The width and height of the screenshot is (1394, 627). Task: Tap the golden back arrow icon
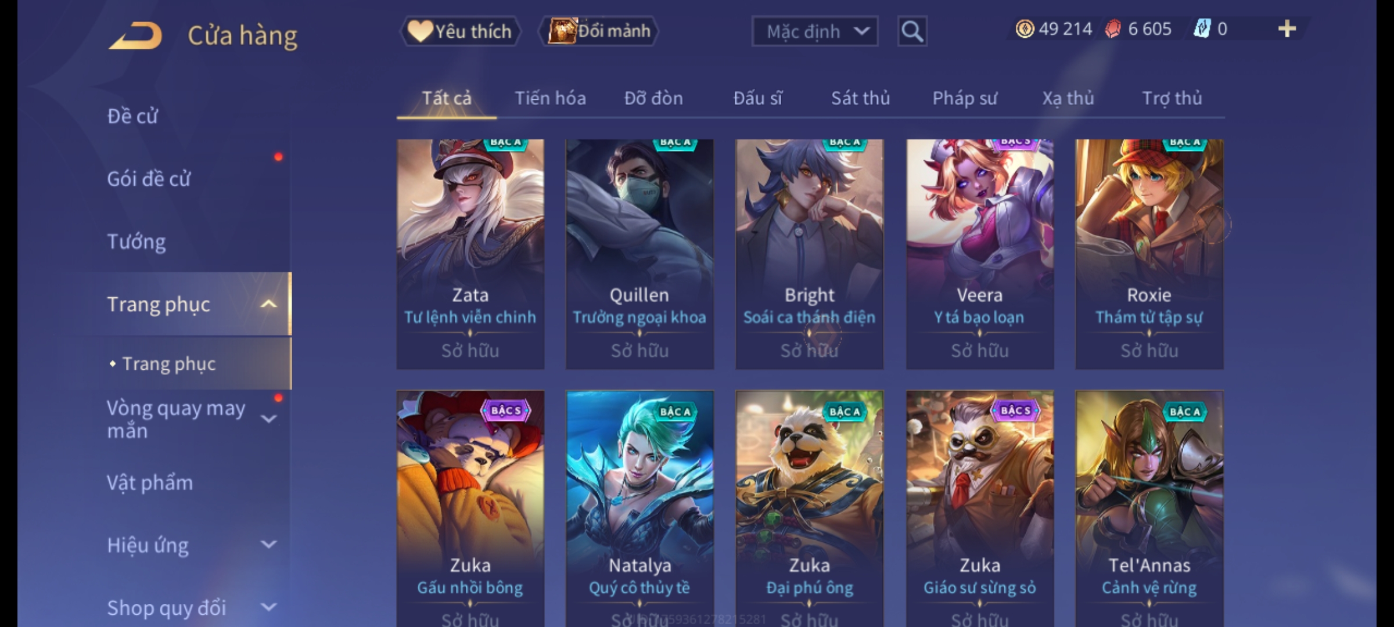point(135,35)
